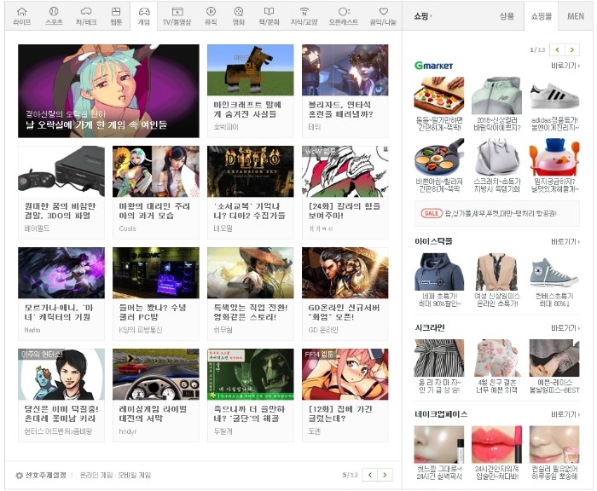Switch to the 쇼핑몰 shopping tab

[x=541, y=16]
